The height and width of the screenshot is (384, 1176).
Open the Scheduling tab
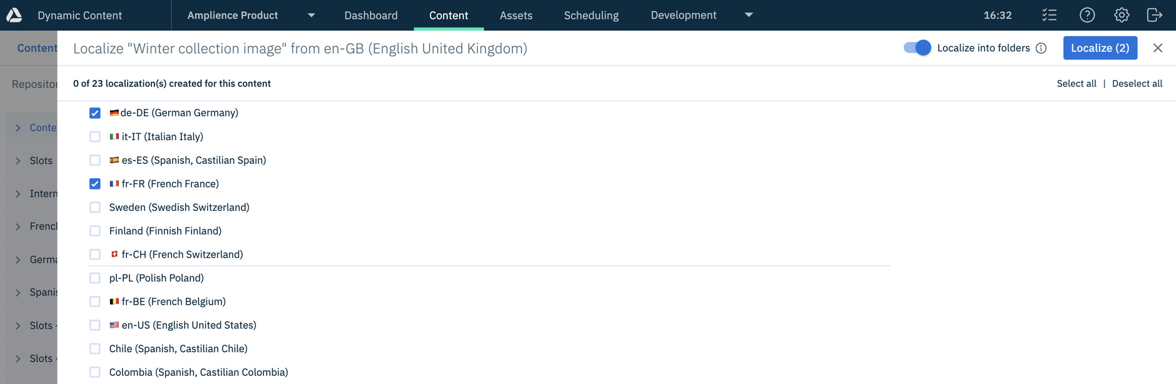(x=591, y=16)
